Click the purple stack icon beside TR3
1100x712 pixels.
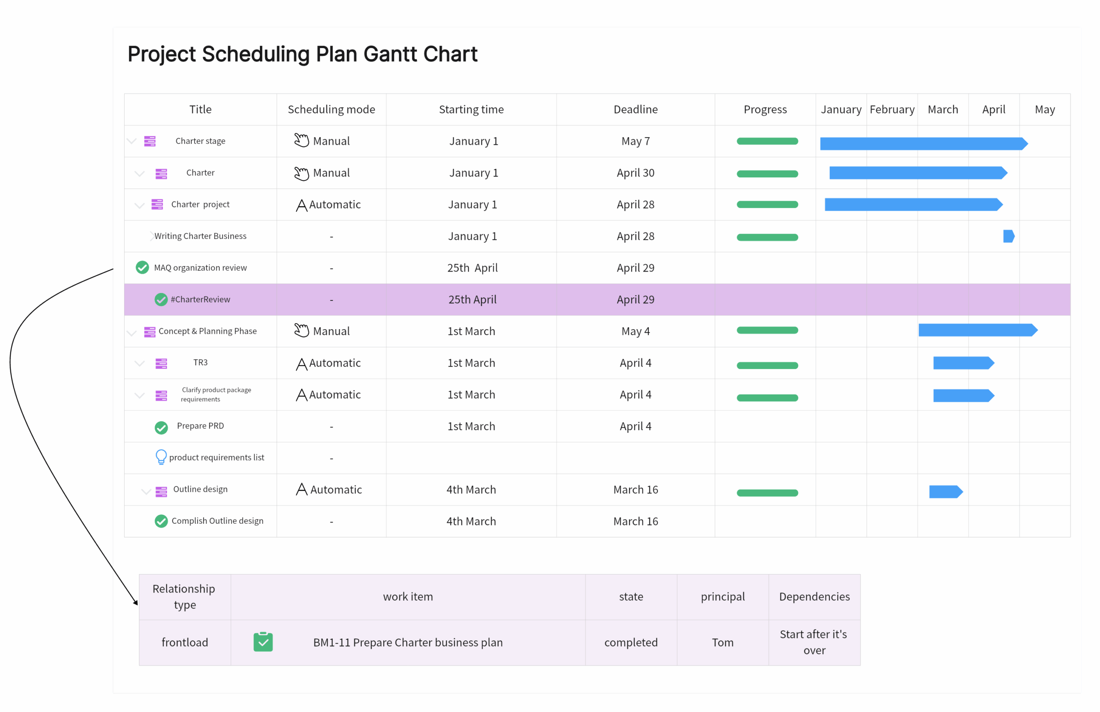pyautogui.click(x=161, y=364)
